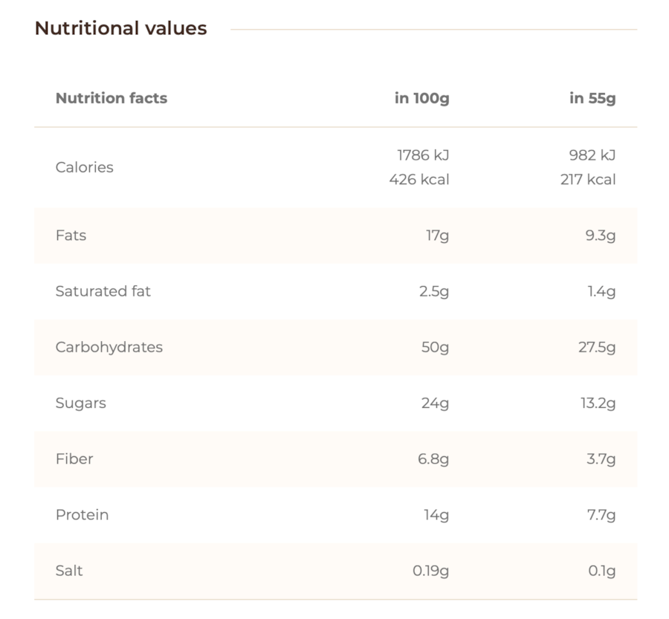Click the 0.19g salt value
669x619 pixels.
[x=431, y=571]
